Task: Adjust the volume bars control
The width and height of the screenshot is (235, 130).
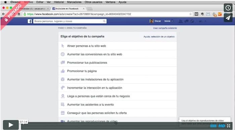Action: click(x=213, y=126)
